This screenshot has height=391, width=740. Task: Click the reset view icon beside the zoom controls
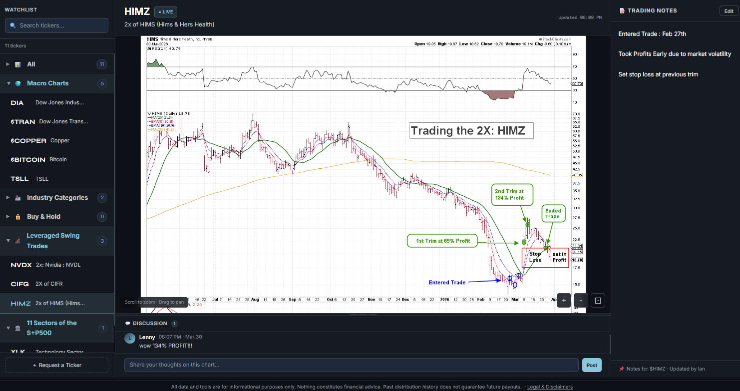coord(597,300)
